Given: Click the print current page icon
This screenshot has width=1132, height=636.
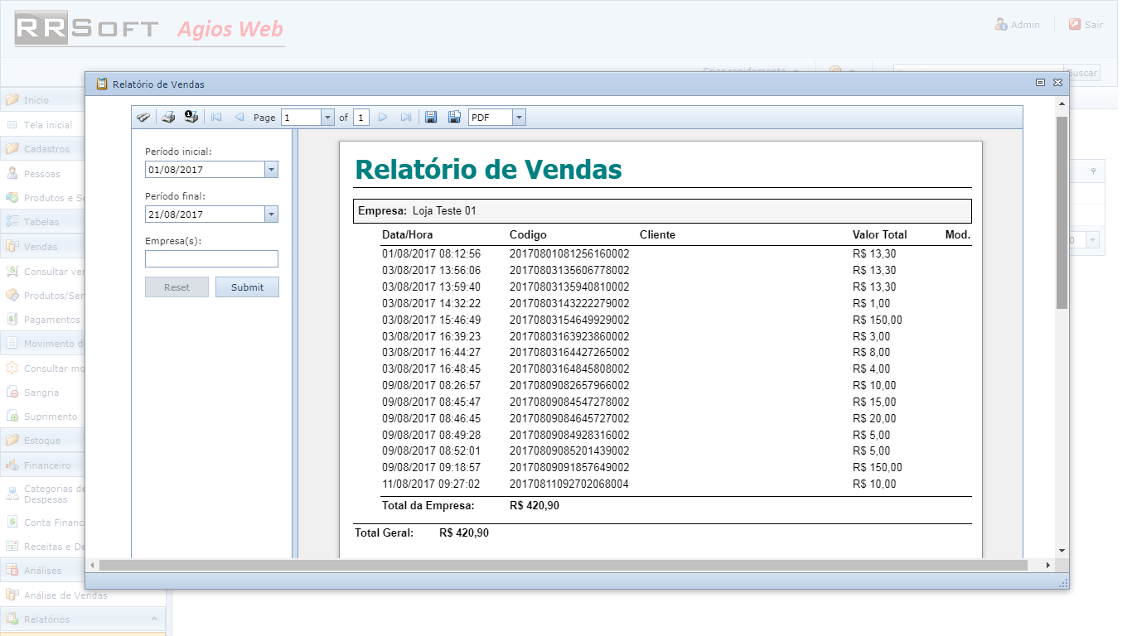Looking at the screenshot, I should [191, 118].
